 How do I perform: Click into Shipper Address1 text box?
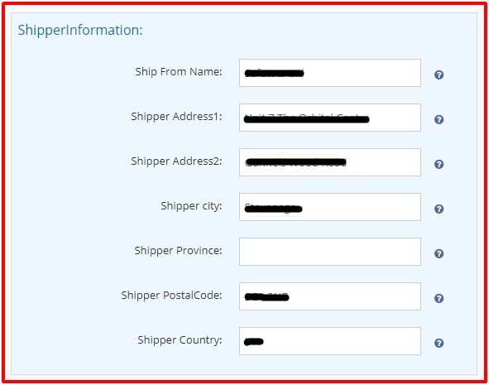click(330, 118)
